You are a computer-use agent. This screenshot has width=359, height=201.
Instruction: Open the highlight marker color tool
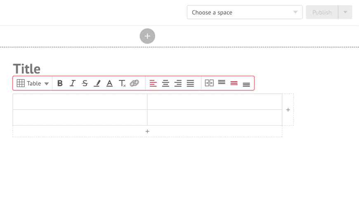97,83
